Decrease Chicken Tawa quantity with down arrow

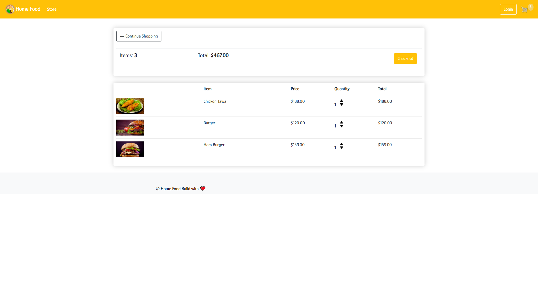(342, 105)
